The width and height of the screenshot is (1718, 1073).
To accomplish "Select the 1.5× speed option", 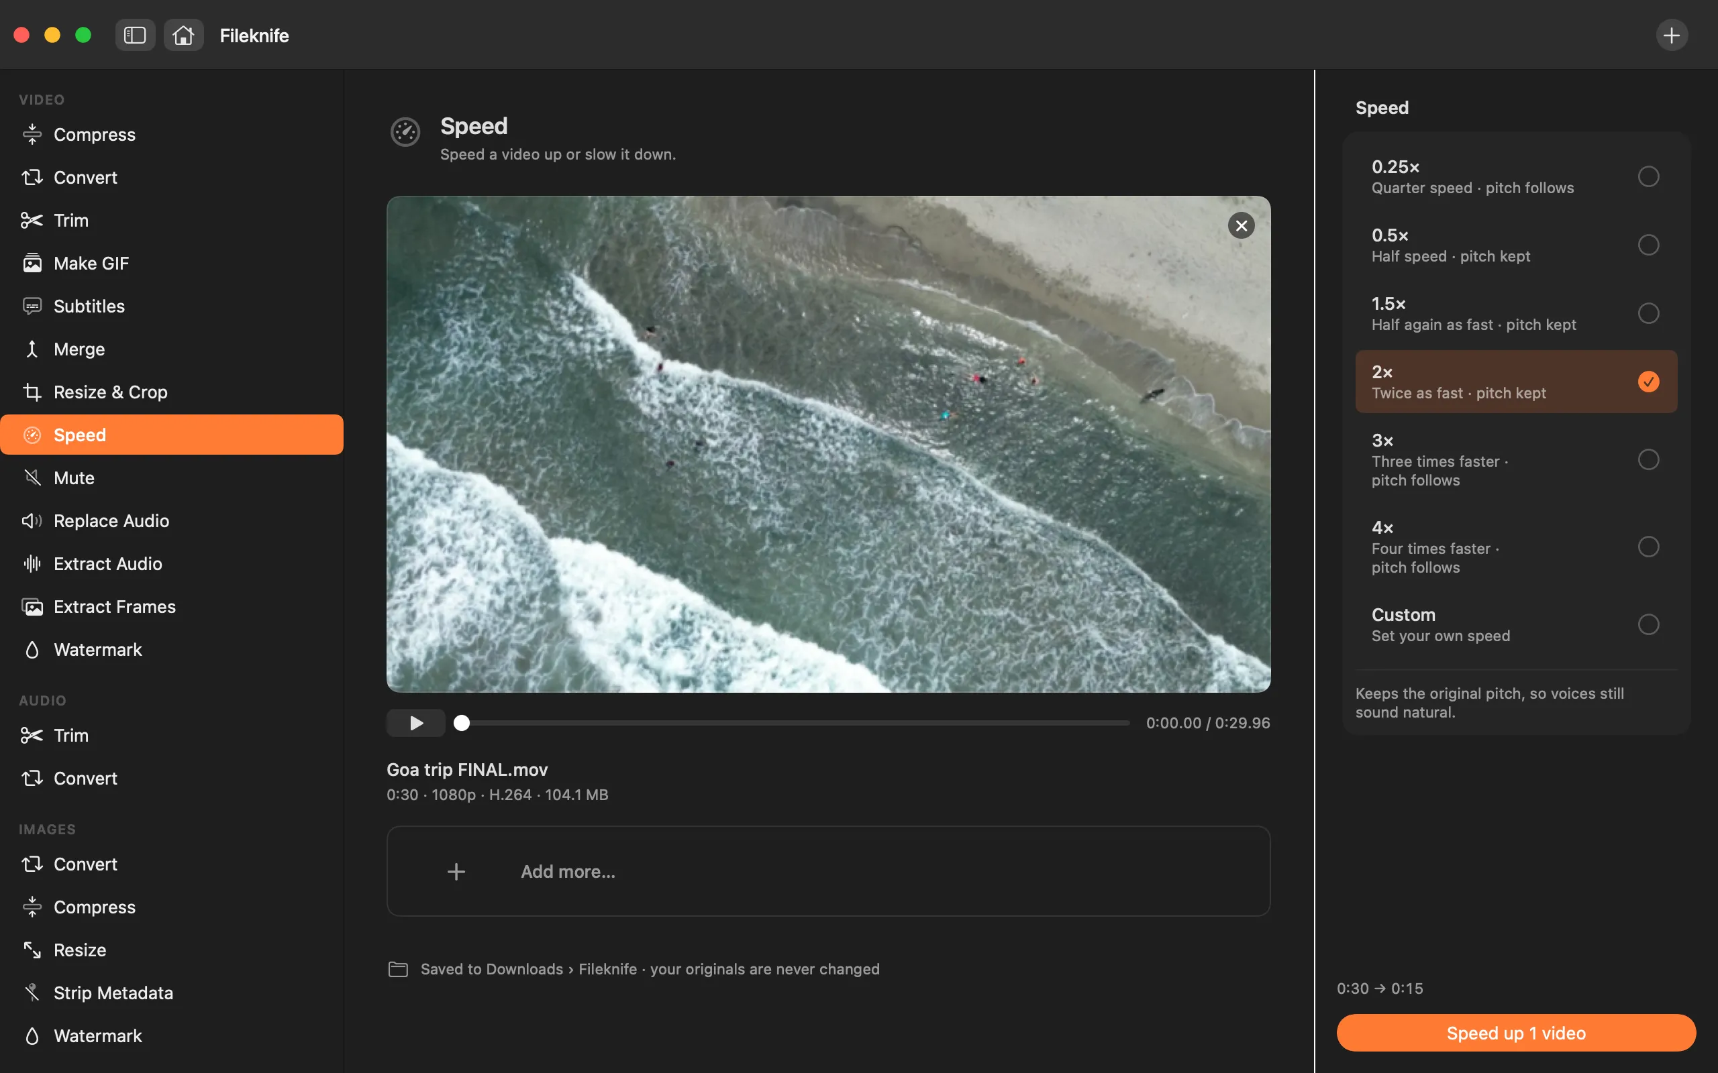I will coord(1516,314).
